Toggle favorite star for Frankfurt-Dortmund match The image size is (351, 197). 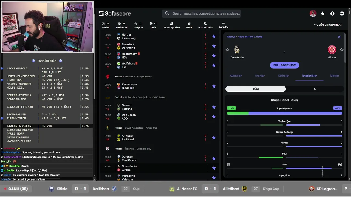(x=214, y=46)
